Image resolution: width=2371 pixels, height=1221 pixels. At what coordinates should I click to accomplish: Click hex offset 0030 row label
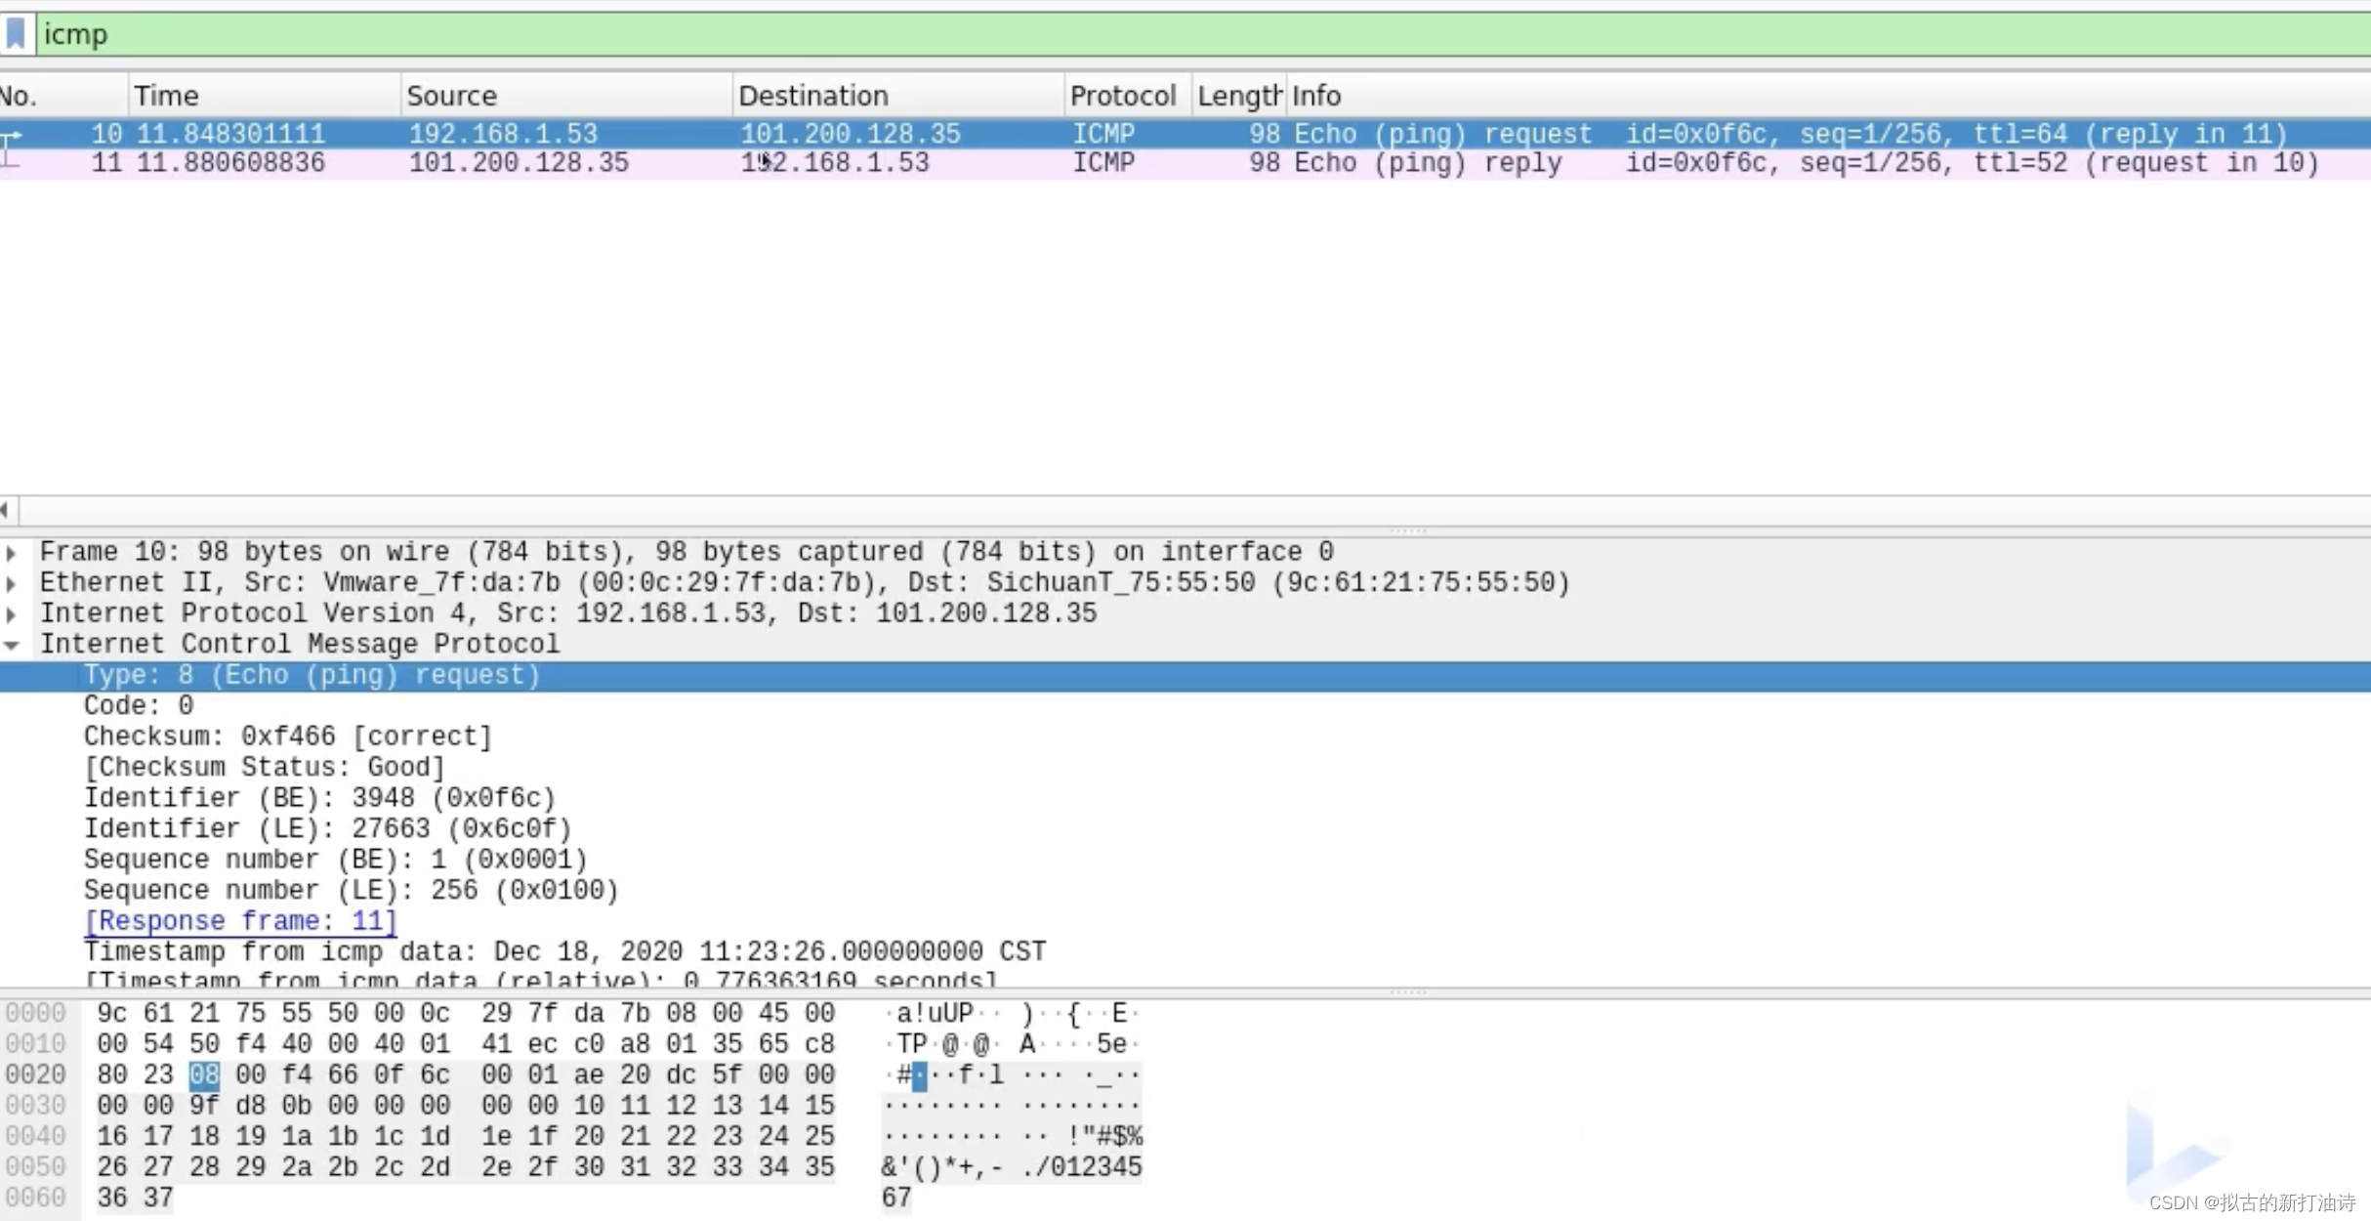coord(35,1107)
